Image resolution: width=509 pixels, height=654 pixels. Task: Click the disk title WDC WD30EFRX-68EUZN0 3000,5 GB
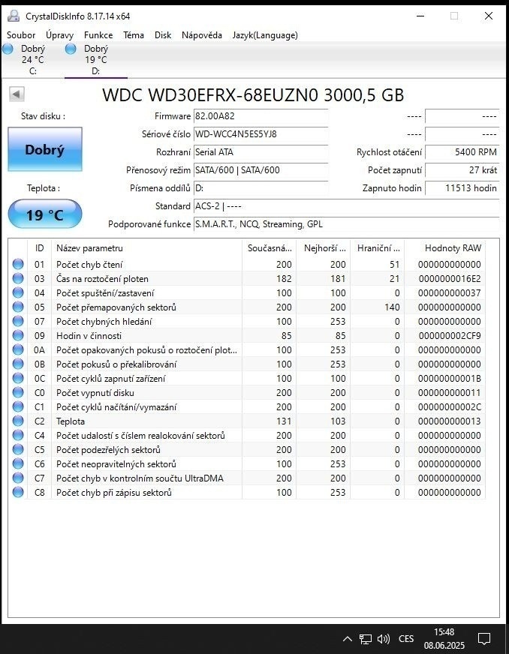point(253,95)
